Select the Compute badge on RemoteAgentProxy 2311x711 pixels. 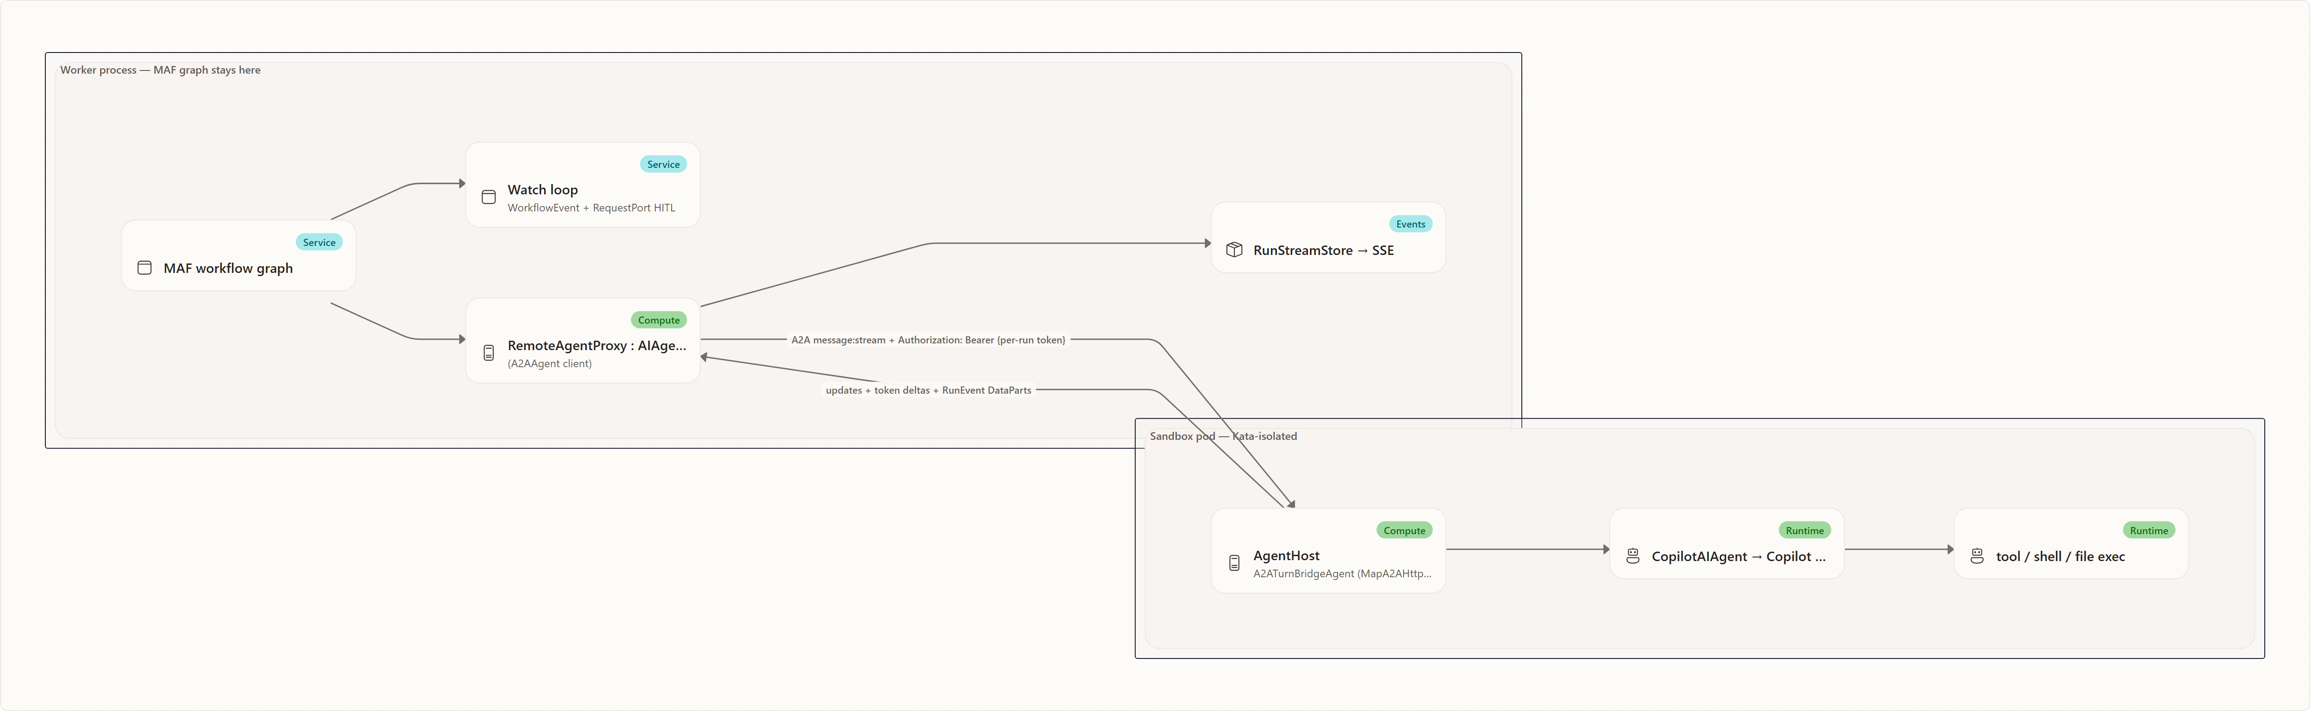tap(659, 320)
